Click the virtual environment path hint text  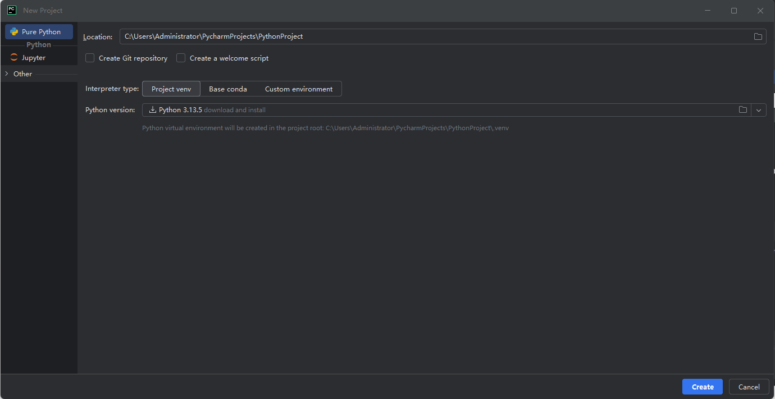[x=325, y=128]
